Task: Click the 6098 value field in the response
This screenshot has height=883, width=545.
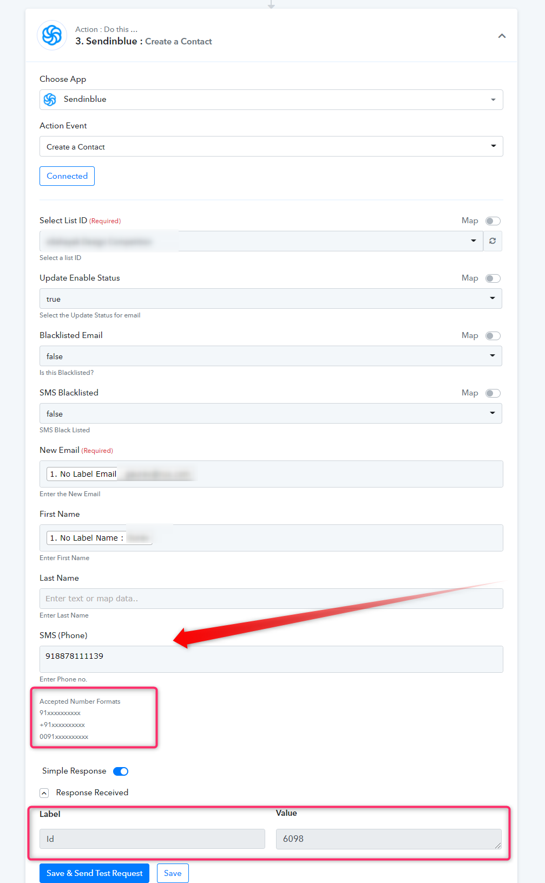Action: tap(389, 839)
